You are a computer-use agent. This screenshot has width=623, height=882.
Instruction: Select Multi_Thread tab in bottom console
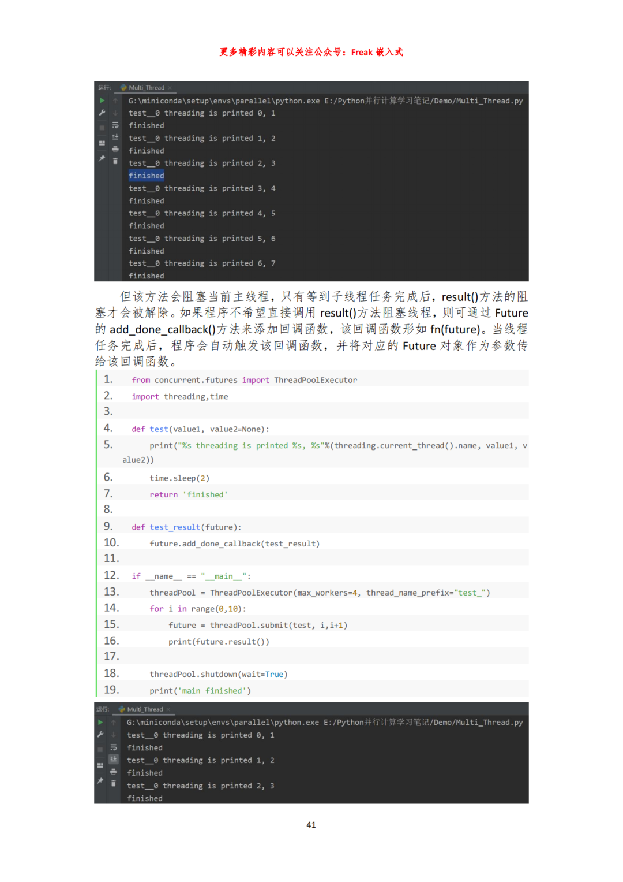coord(144,709)
